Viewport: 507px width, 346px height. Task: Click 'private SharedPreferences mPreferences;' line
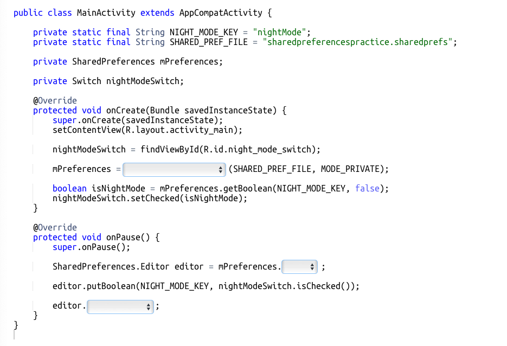pyautogui.click(x=128, y=62)
